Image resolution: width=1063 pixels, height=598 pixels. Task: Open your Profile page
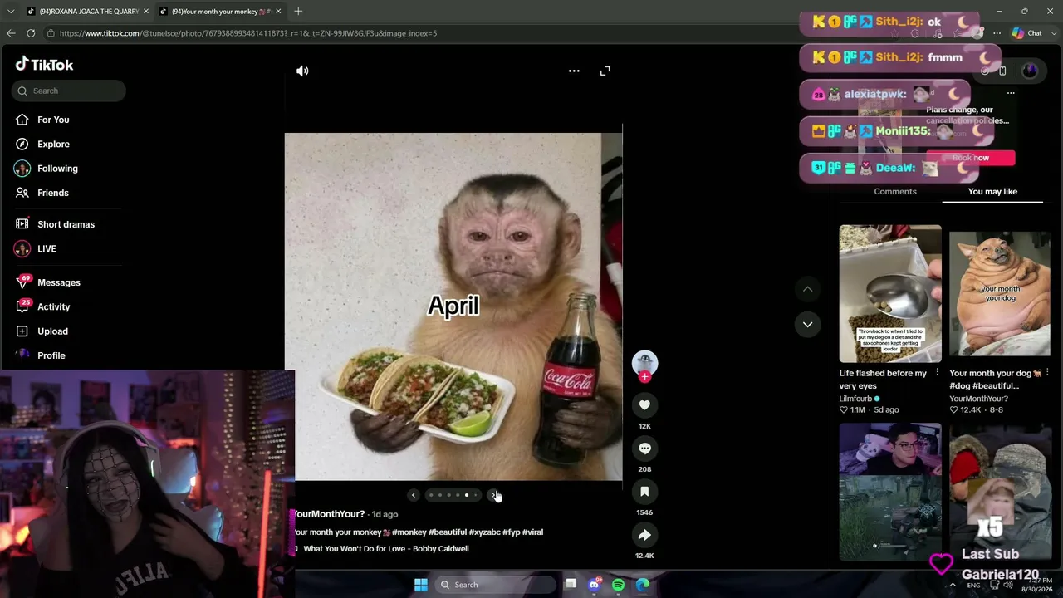coord(40,355)
